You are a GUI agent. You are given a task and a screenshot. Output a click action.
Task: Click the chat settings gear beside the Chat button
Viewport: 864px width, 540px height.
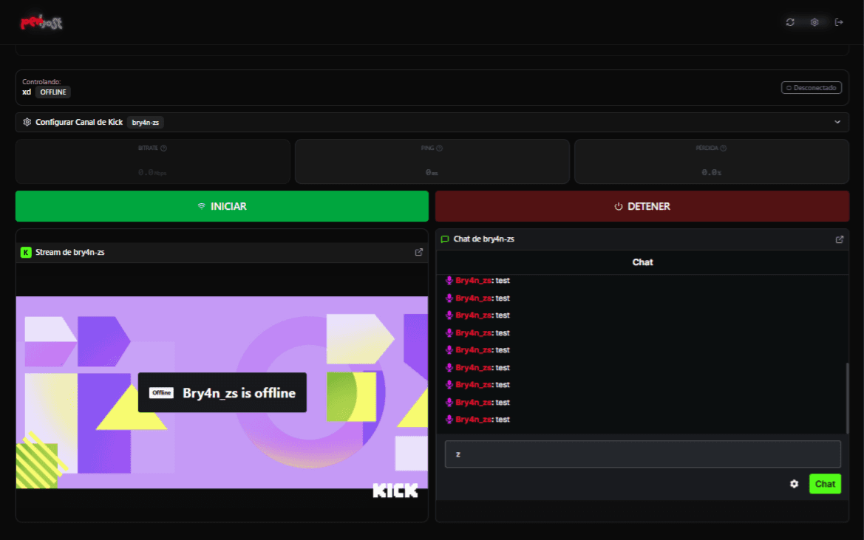(794, 484)
